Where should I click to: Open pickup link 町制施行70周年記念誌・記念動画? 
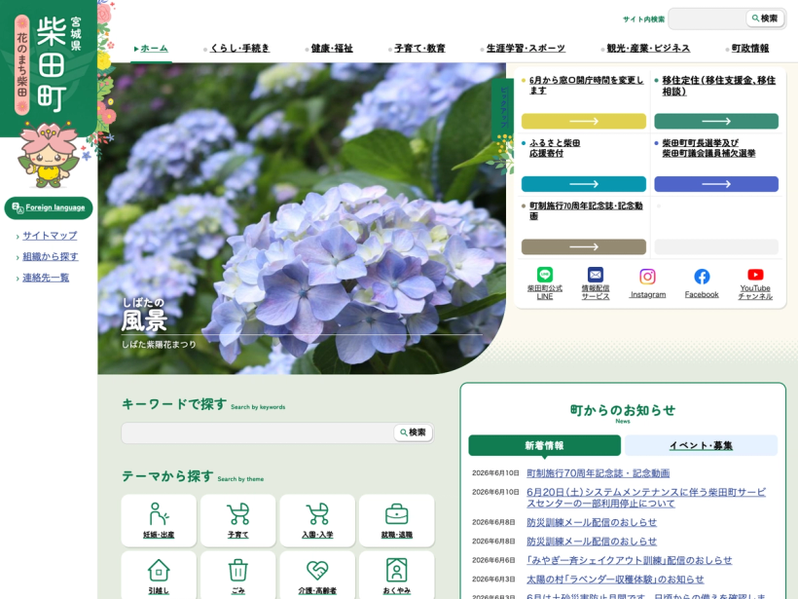tap(586, 210)
